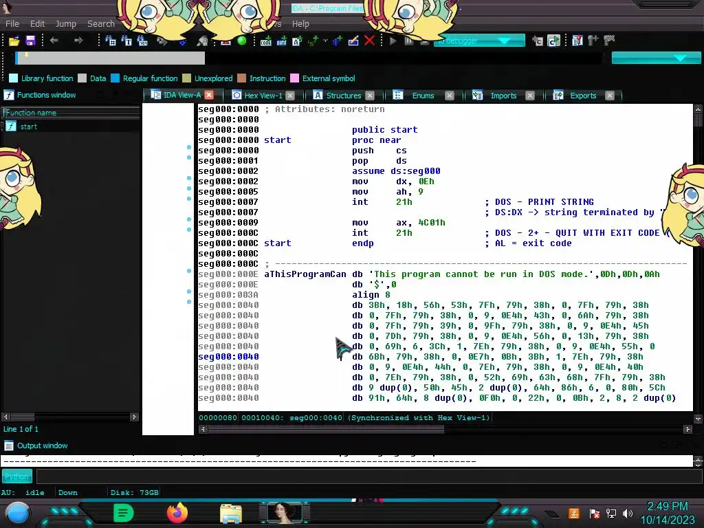Click the C with green play icon
The image size is (704, 528).
[x=553, y=41]
